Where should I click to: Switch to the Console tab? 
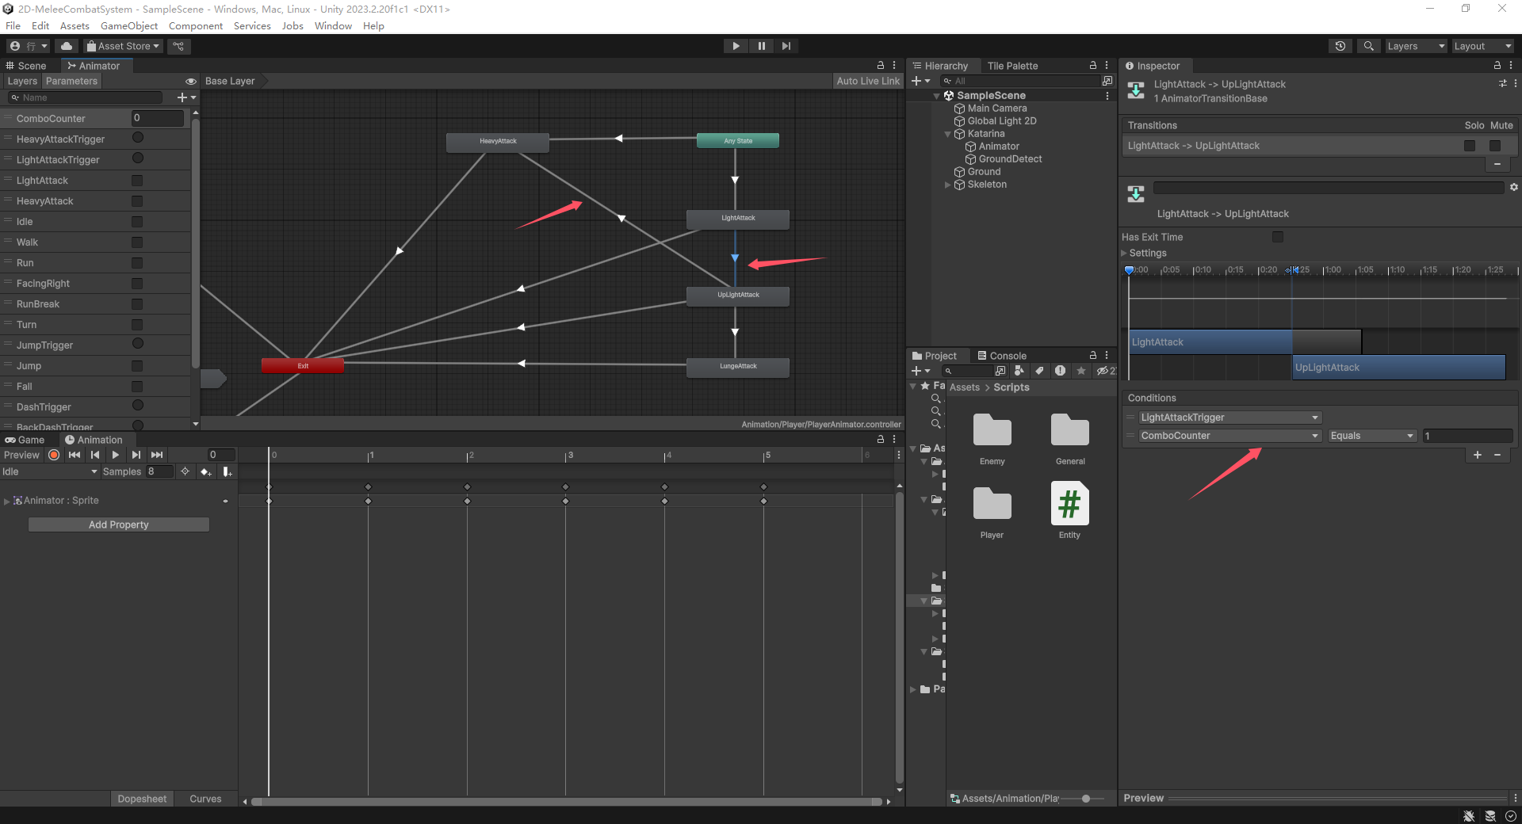click(x=1002, y=356)
